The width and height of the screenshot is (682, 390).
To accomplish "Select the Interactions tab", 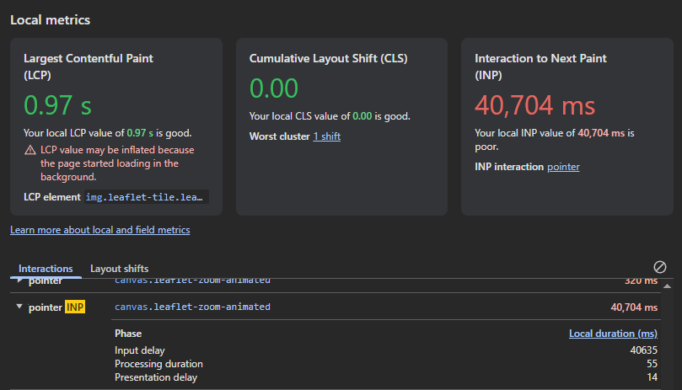I will (46, 269).
